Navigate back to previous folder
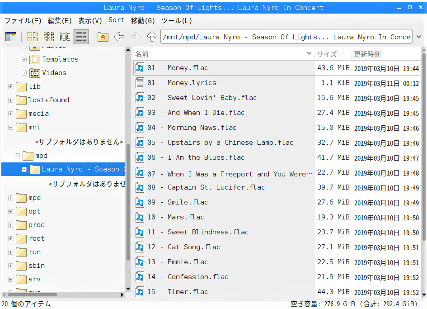Viewport: 427px width, 309px height. tap(119, 37)
